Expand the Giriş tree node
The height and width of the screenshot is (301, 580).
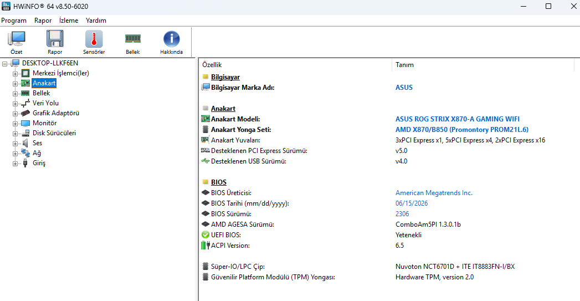(15, 164)
